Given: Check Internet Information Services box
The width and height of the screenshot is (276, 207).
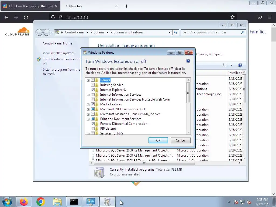Looking at the screenshot, I should [93, 95].
